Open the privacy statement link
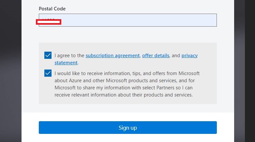Screen dimensions: 255x142 point(189,56)
